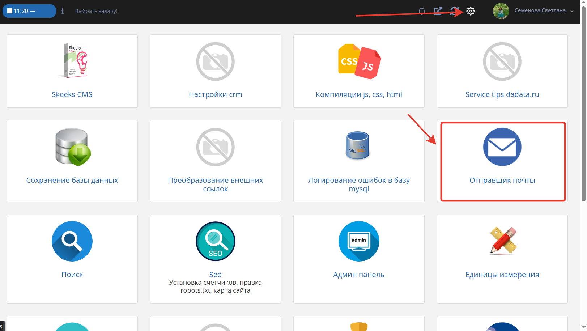Click the no-photo icon above Настройки crm
Screen dimensions: 587x331
click(216, 61)
